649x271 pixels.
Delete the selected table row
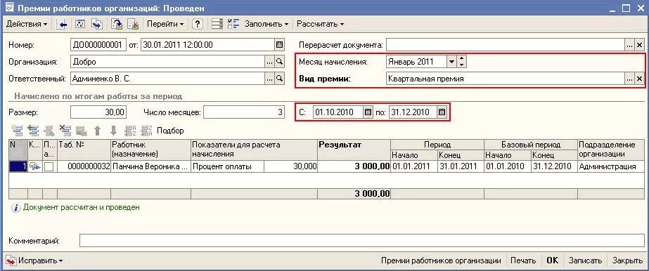coord(65,131)
